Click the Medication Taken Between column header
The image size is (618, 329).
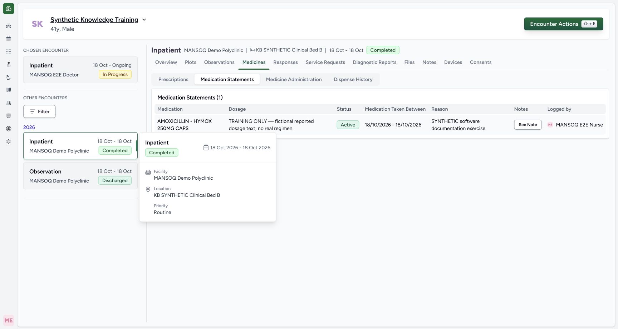coord(395,109)
